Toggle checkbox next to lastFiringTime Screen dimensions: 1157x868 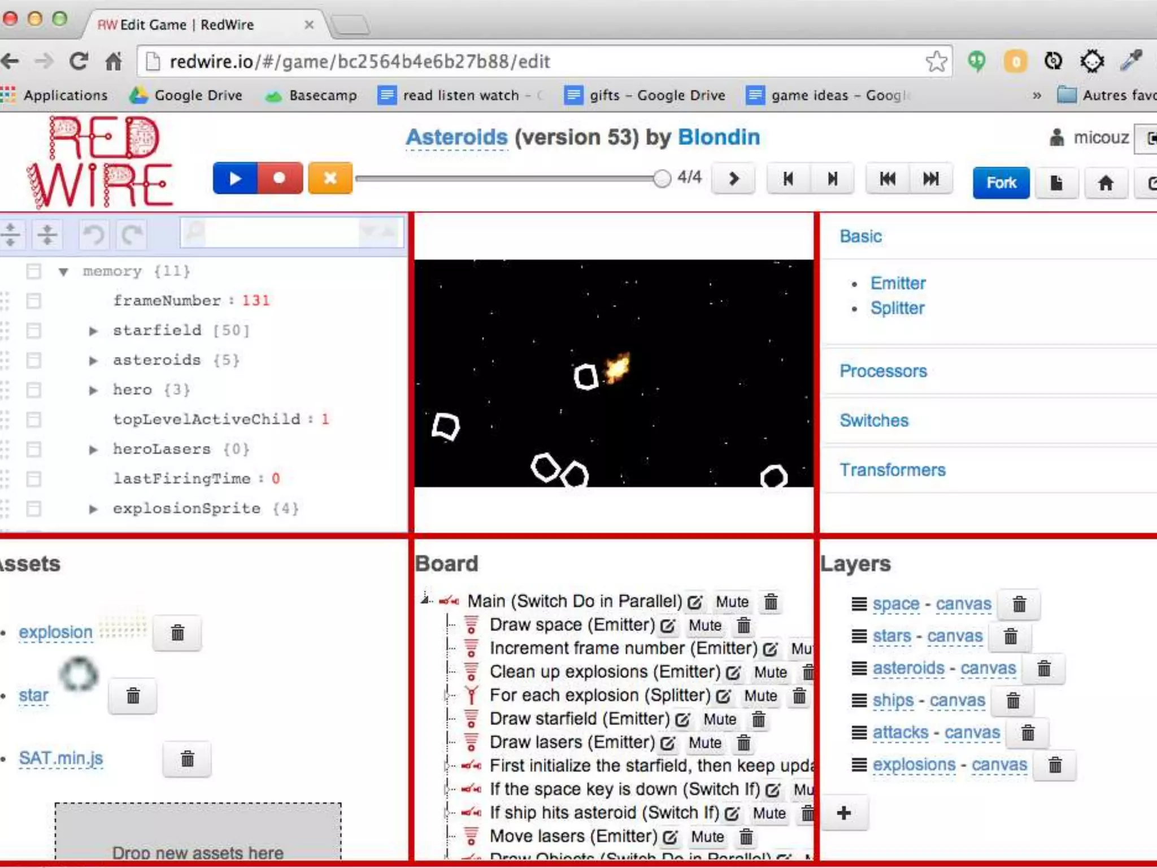[33, 479]
